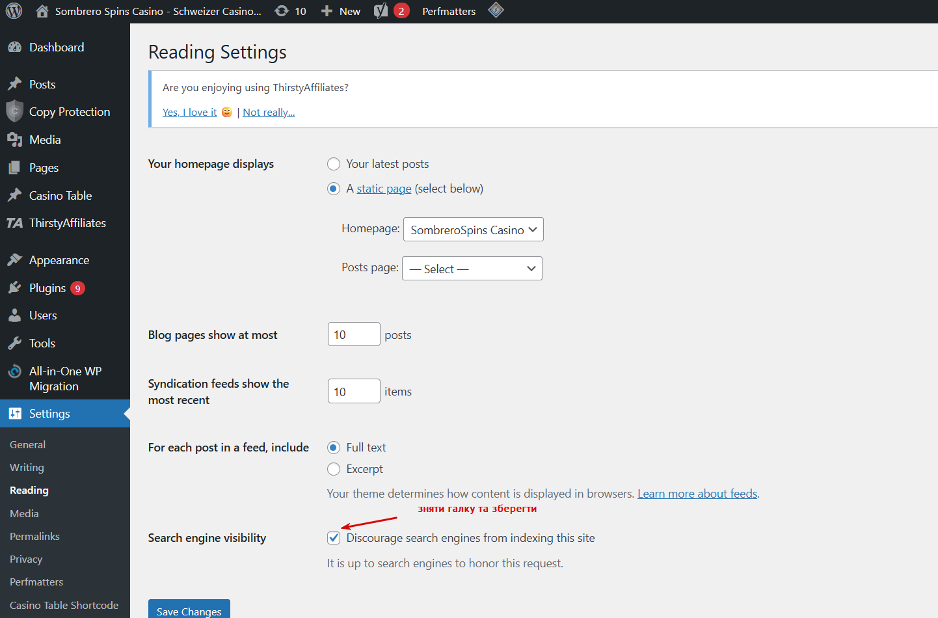This screenshot has width=938, height=618.
Task: Follow the static page link
Action: coord(384,189)
